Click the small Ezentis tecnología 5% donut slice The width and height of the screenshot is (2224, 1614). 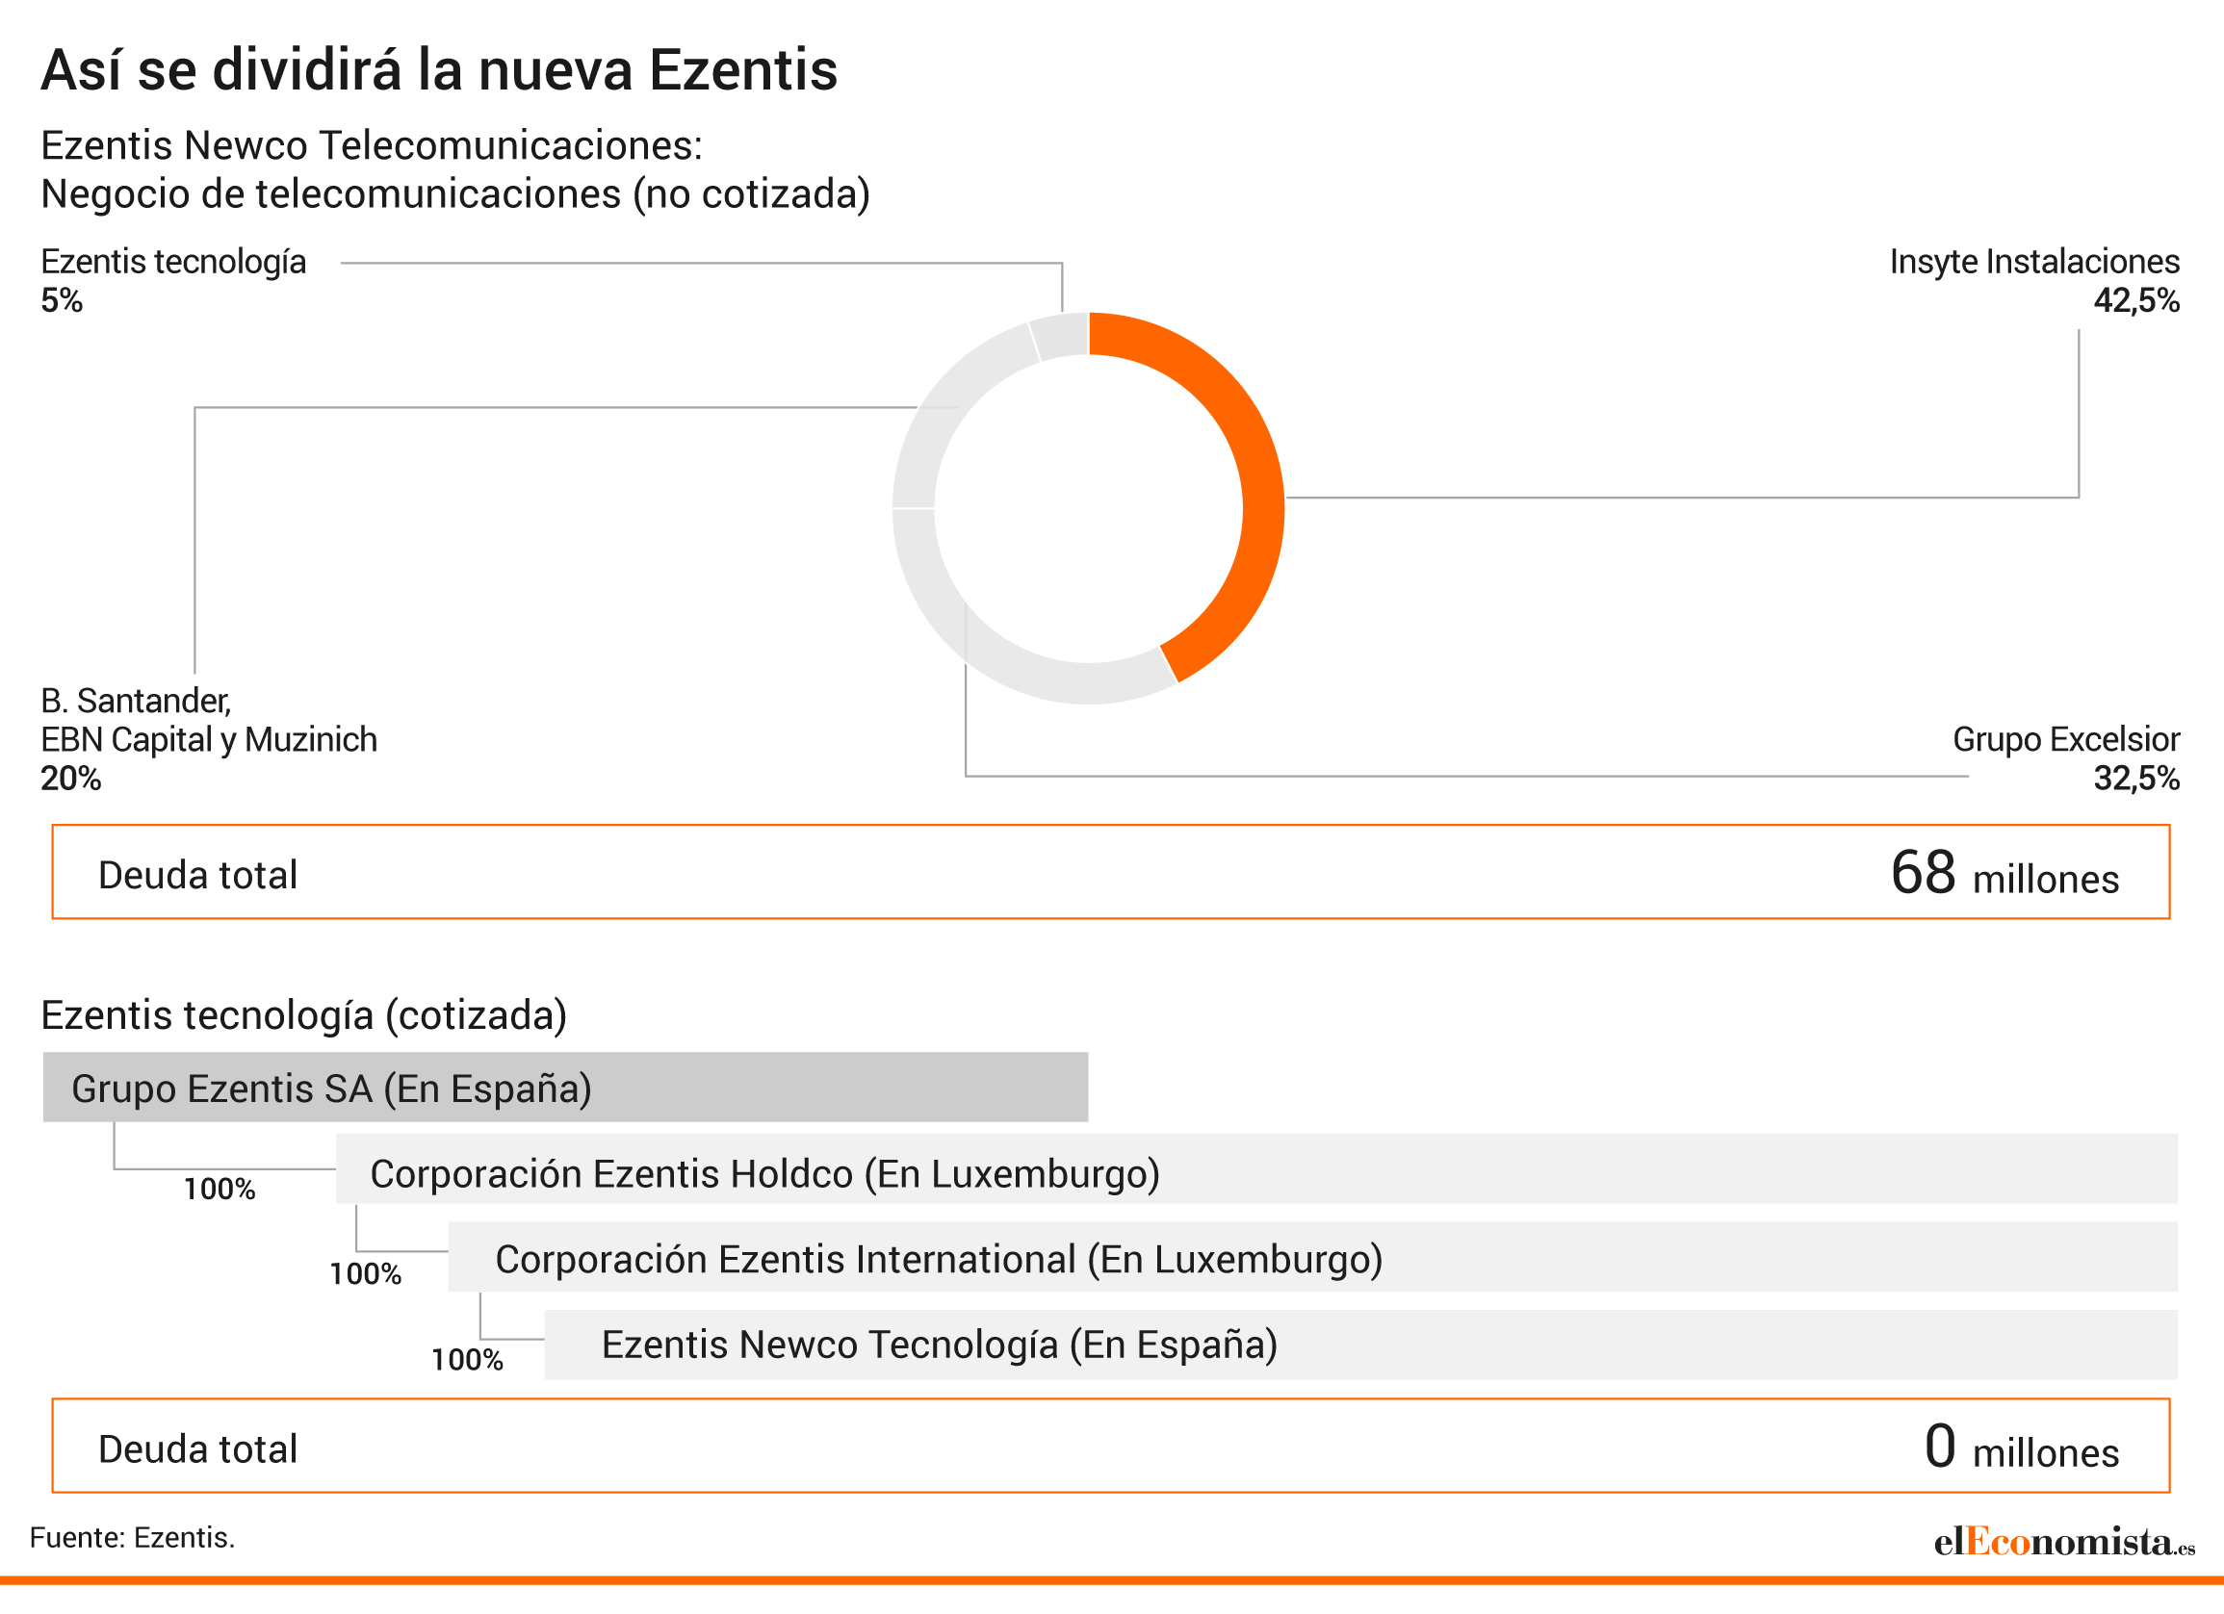(x=1059, y=336)
